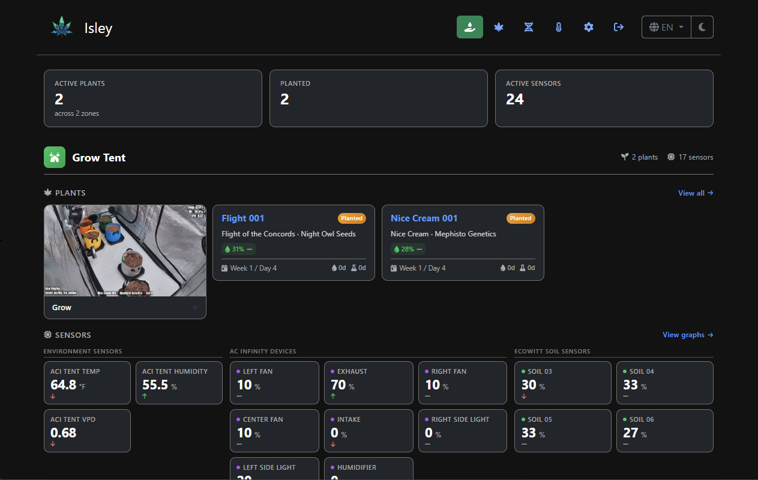Click the Isley leaf logo
This screenshot has height=480, width=758.
[62, 26]
